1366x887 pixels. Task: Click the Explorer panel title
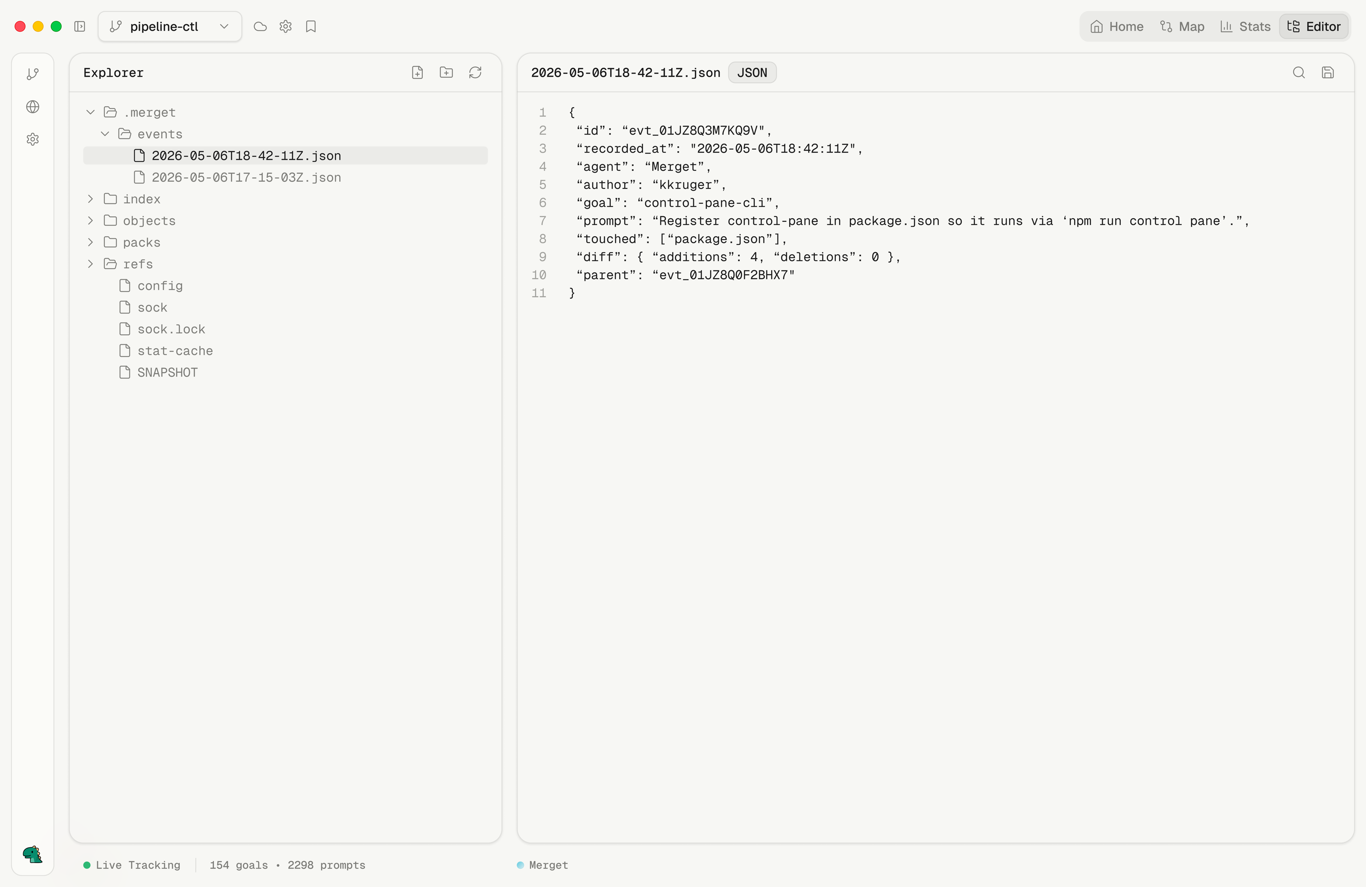pyautogui.click(x=113, y=72)
